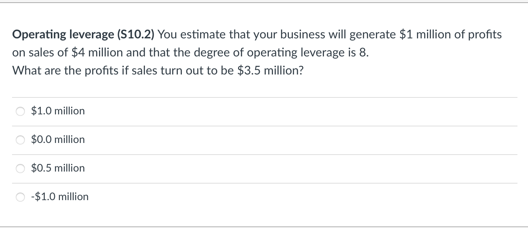
Task: Click the fourth answer row area
Action: (x=264, y=196)
